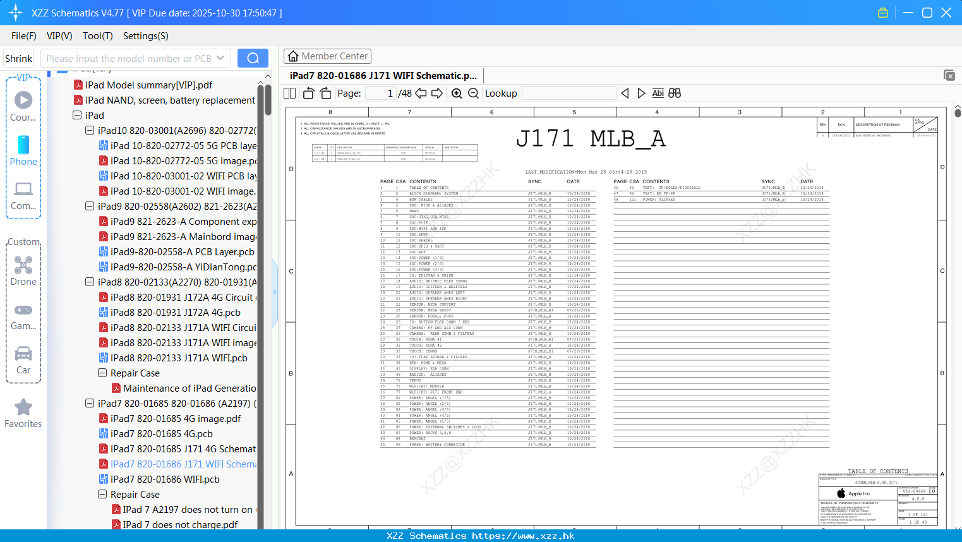Collapse the iPad10 820-03001(A2696) node
962x542 pixels.
point(90,130)
